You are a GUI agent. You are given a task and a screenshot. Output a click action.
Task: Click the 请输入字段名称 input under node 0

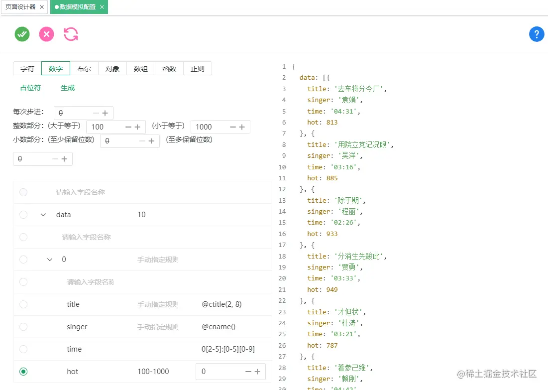click(90, 282)
